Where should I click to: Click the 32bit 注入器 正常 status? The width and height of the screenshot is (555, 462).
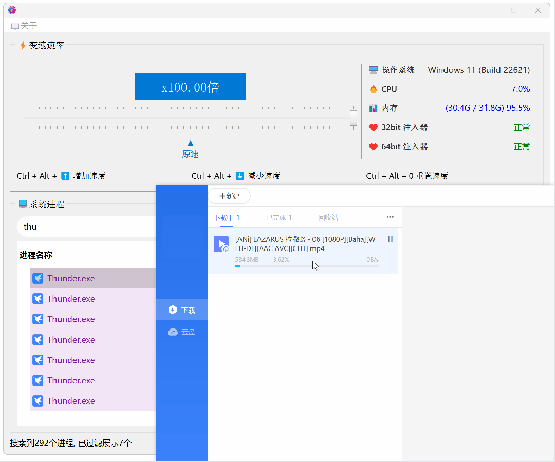522,127
